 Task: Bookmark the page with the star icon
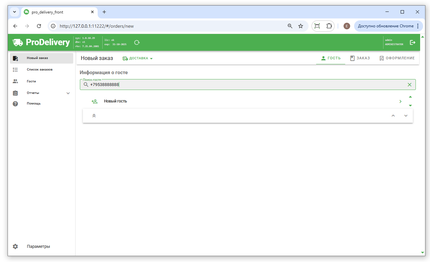pyautogui.click(x=301, y=26)
